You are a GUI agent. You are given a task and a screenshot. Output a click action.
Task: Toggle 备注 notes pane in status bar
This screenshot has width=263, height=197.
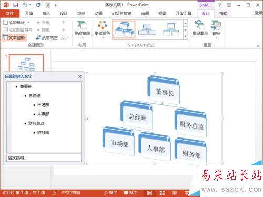[110, 193]
